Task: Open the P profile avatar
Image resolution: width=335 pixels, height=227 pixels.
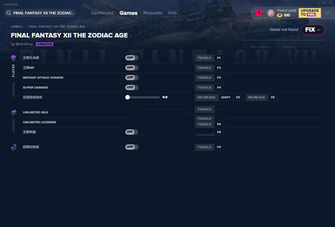Action: pyautogui.click(x=271, y=13)
